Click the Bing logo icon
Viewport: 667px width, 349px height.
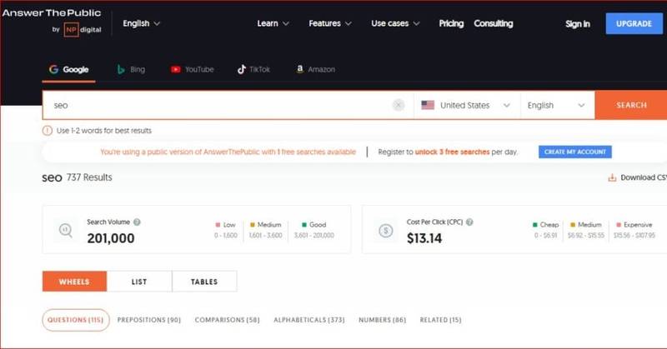point(121,69)
